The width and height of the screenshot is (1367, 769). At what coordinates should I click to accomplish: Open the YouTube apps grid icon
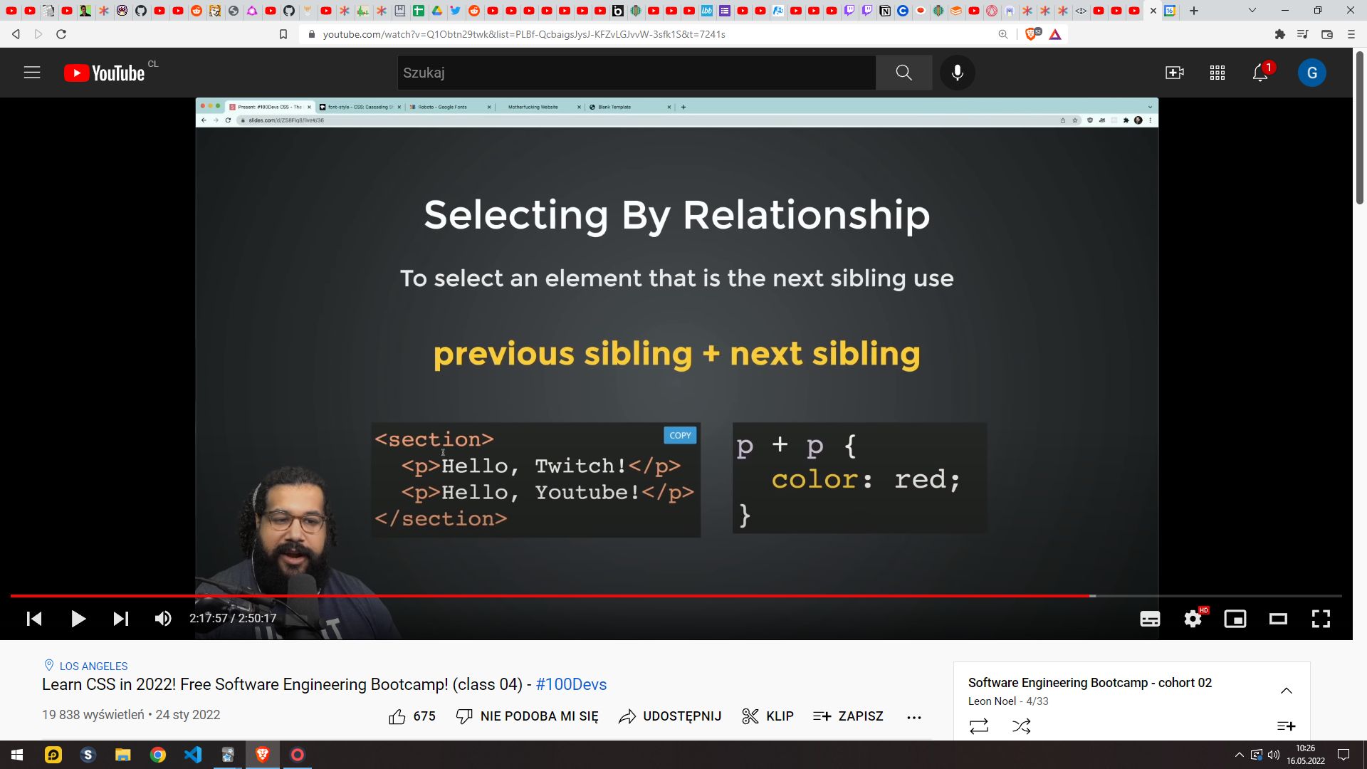coord(1217,73)
